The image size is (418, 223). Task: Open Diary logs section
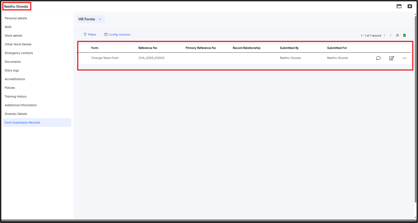pyautogui.click(x=12, y=70)
